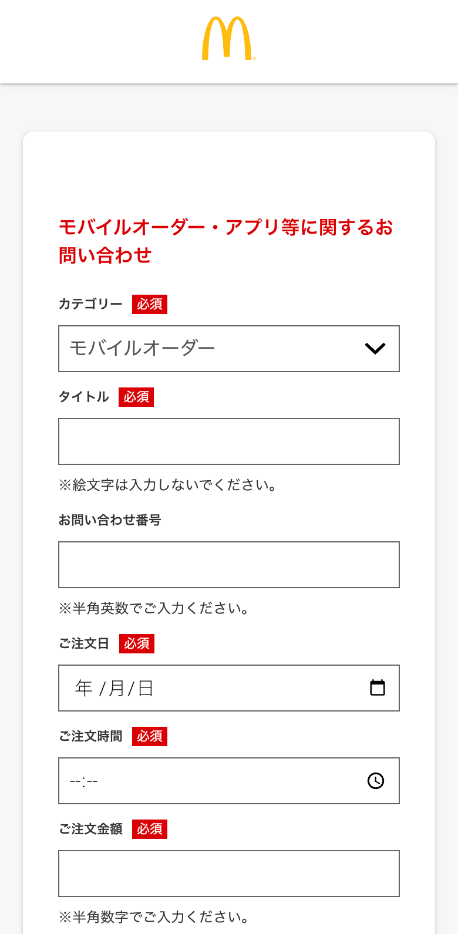458x934 pixels.
Task: Click the McDonald's golden arches logo
Action: [x=228, y=39]
